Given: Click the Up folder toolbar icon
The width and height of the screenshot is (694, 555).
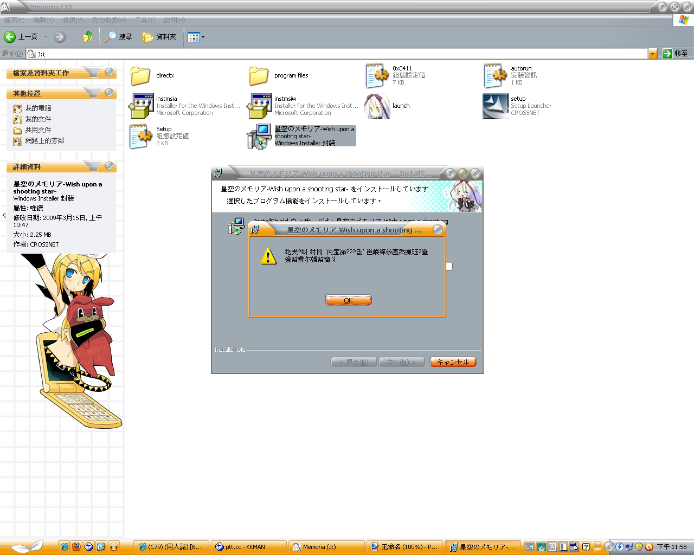Looking at the screenshot, I should pyautogui.click(x=87, y=37).
